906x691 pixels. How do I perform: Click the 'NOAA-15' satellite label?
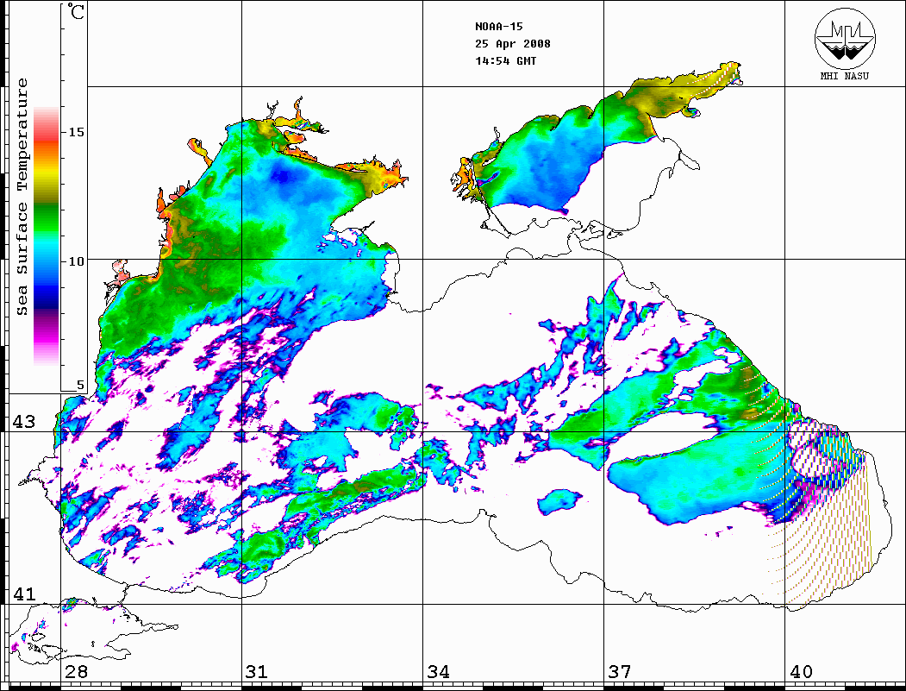(498, 27)
